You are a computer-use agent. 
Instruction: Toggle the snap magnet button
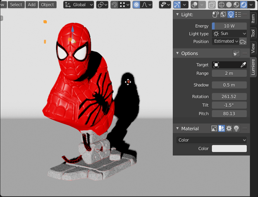(x=114, y=5)
